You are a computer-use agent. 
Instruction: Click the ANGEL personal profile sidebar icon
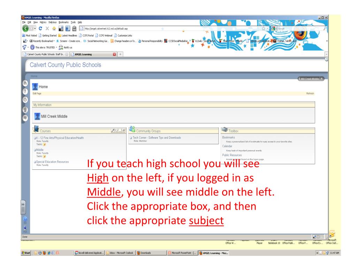coord(25,110)
